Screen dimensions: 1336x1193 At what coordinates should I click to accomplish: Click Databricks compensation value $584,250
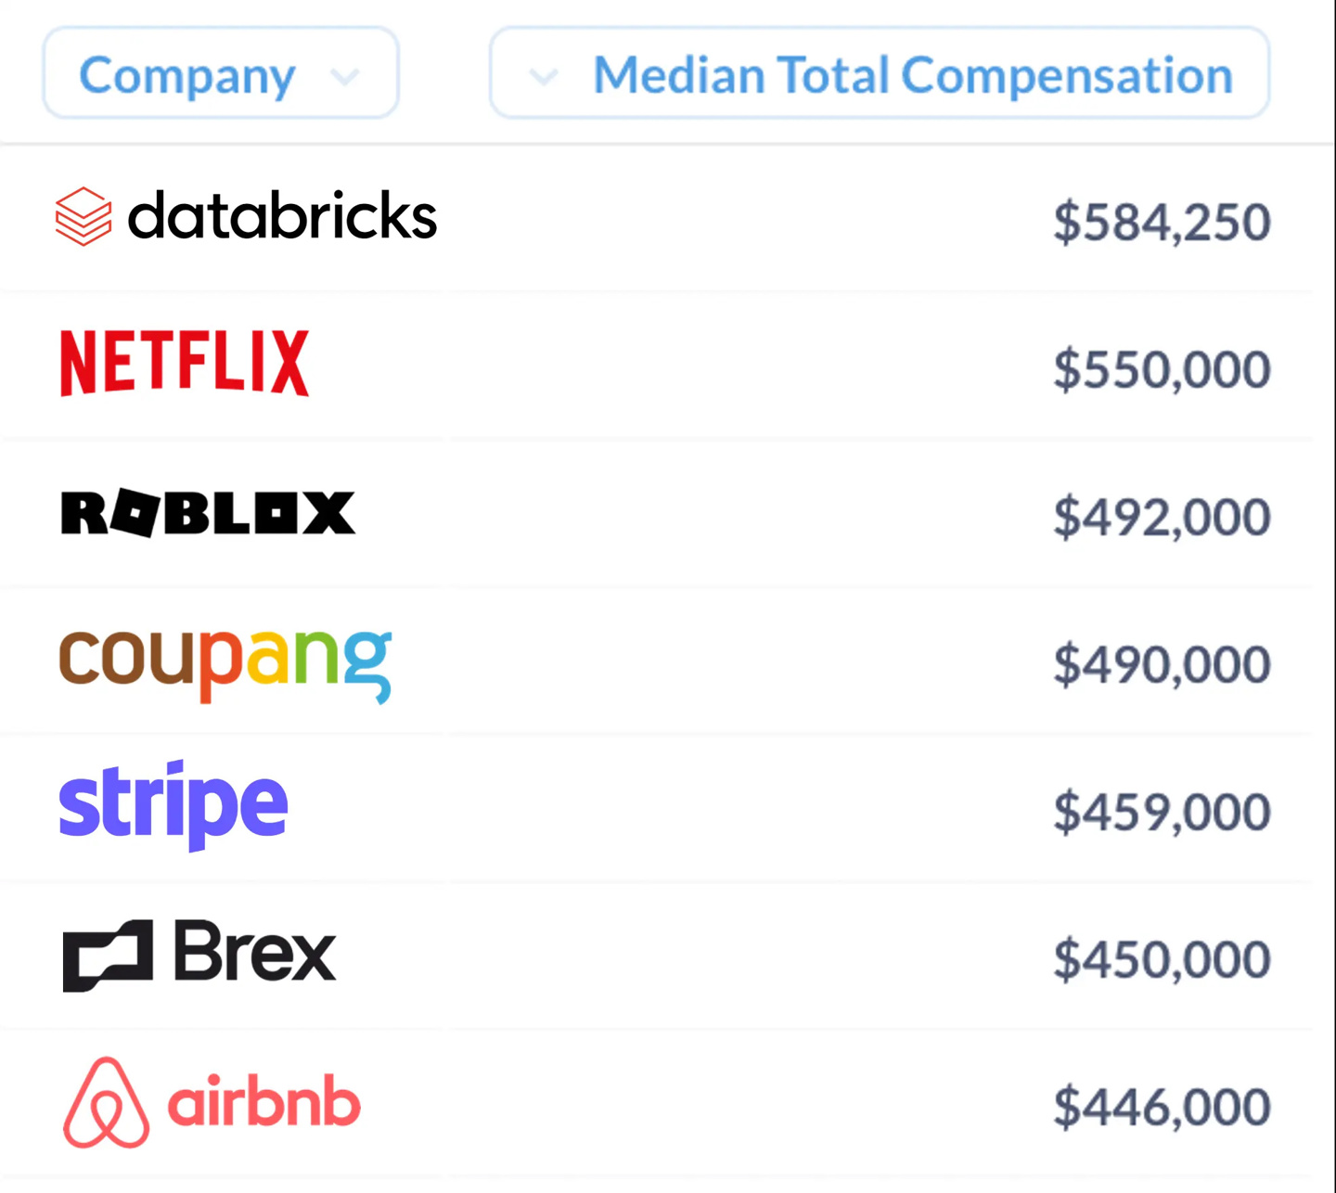pos(1162,223)
